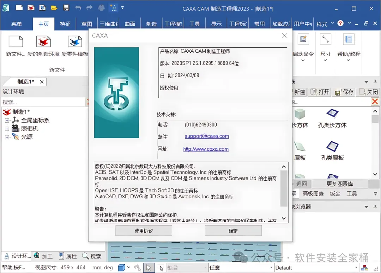The height and width of the screenshot is (273, 381).
Task: Click the 保存 button in catalog panel
Action: [x=344, y=92]
